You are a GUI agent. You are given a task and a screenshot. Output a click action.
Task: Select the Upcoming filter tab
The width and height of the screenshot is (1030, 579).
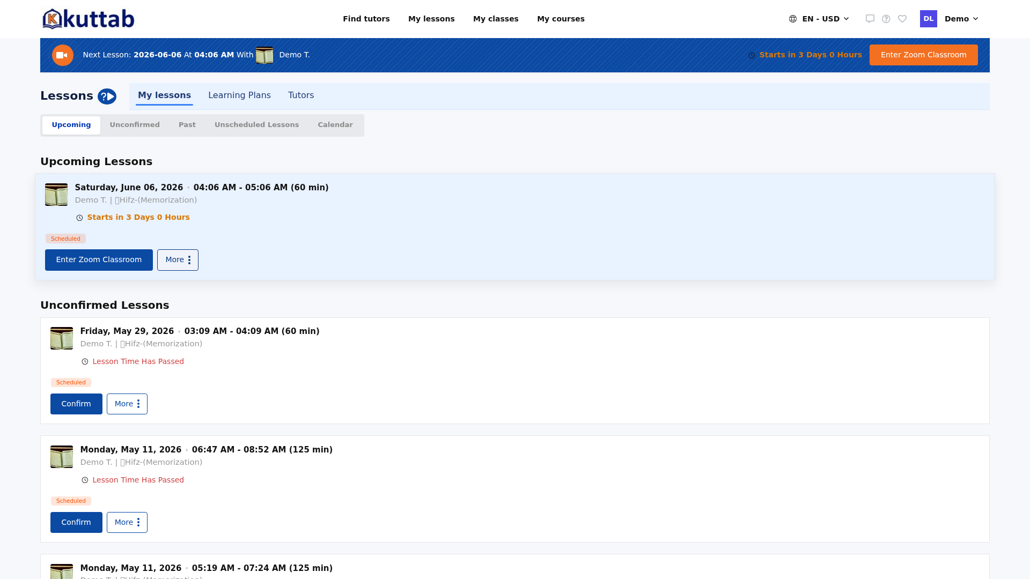71,125
